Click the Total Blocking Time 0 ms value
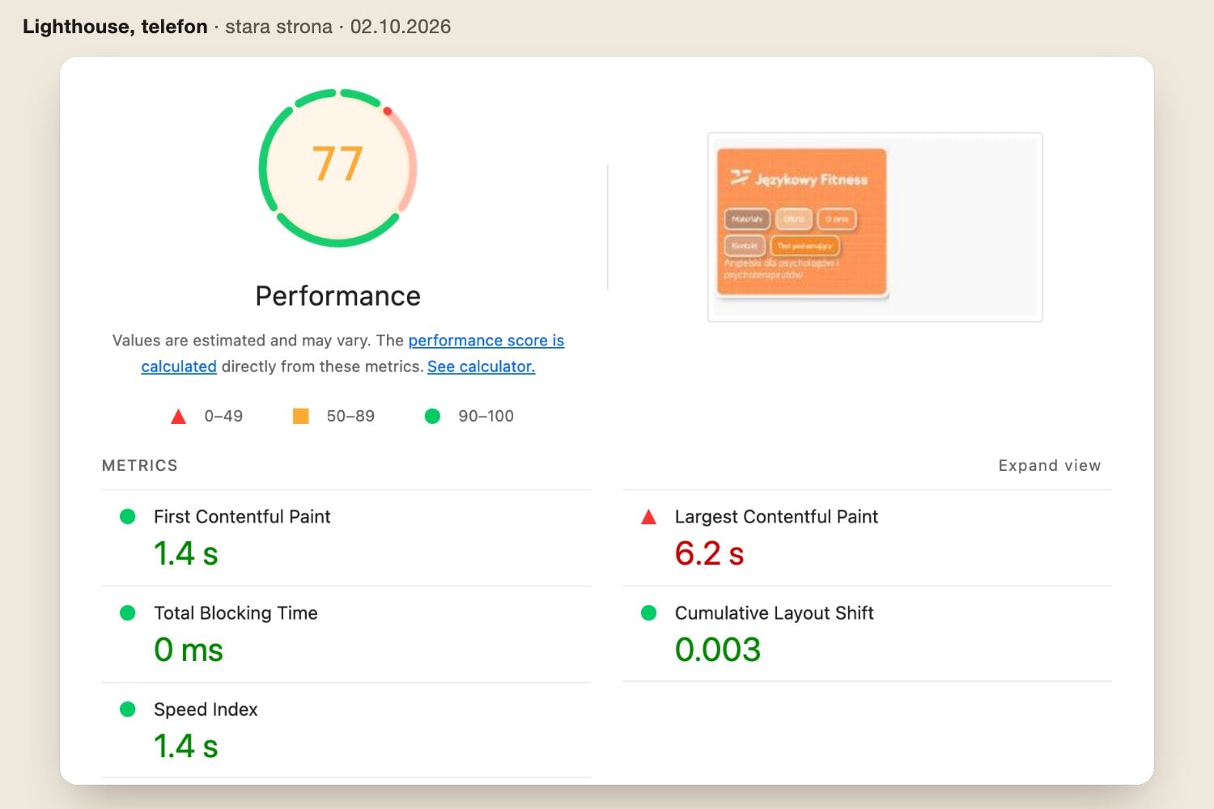 click(189, 650)
